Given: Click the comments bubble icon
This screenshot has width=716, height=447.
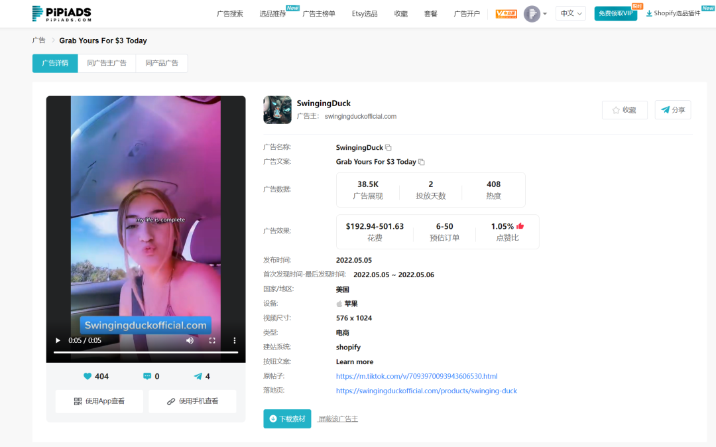Looking at the screenshot, I should [147, 376].
